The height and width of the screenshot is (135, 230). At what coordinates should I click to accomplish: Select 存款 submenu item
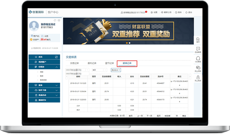42,72
